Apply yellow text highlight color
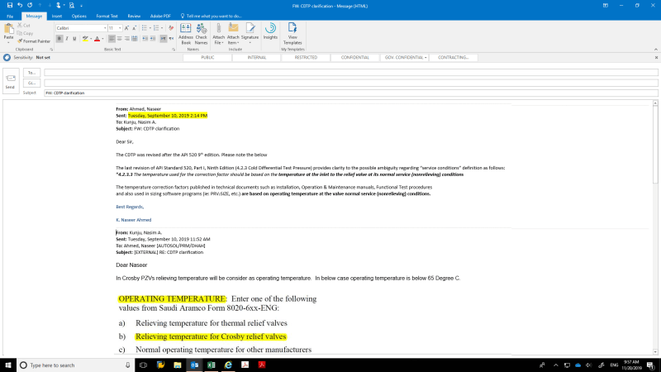The height and width of the screenshot is (372, 661). [x=85, y=39]
